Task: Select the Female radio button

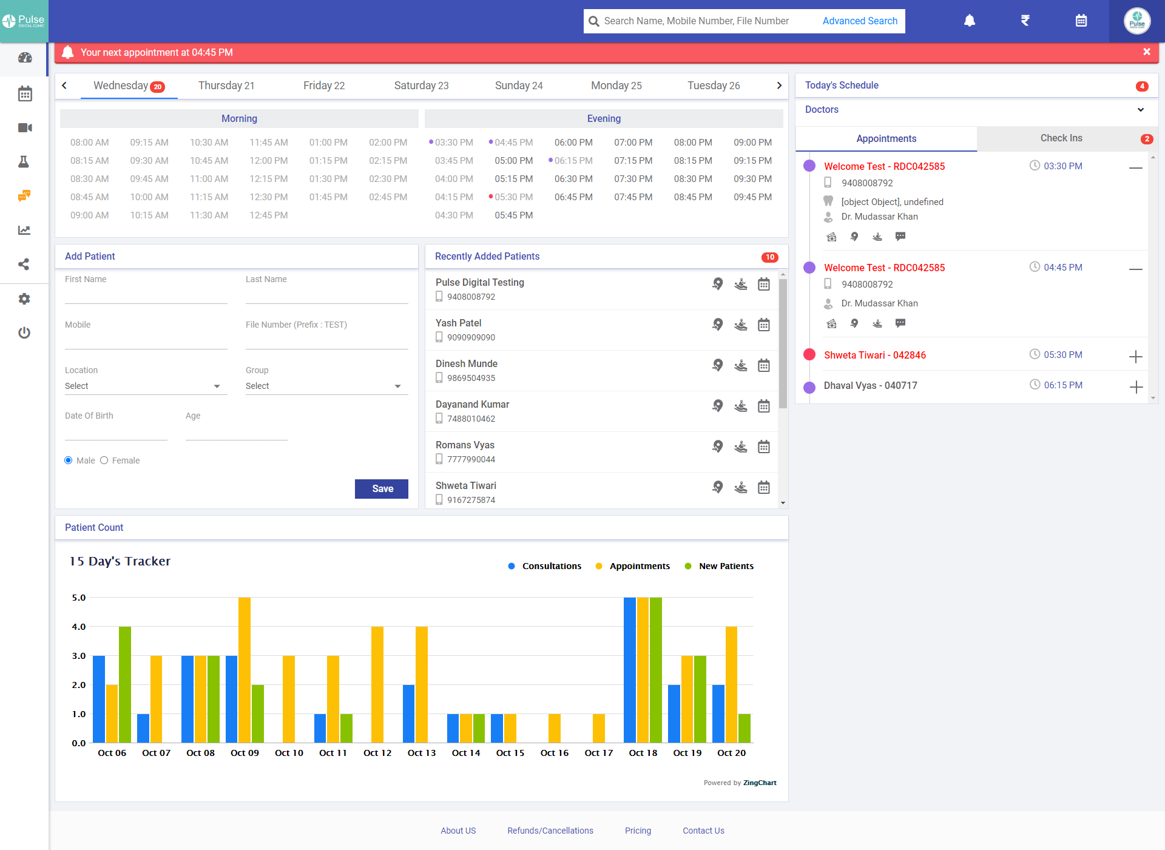Action: coord(104,460)
